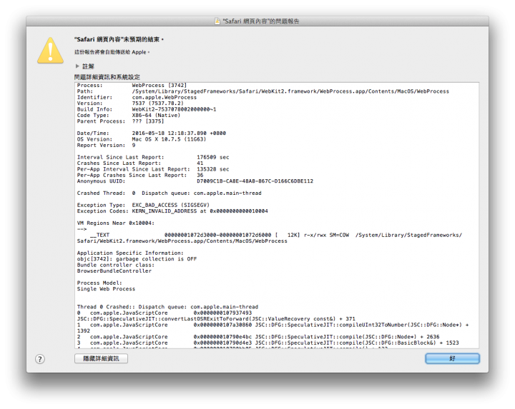Select the 'Build Info: WebKit2-7537078002000000~1' line
This screenshot has height=409, width=515.
tap(147, 109)
